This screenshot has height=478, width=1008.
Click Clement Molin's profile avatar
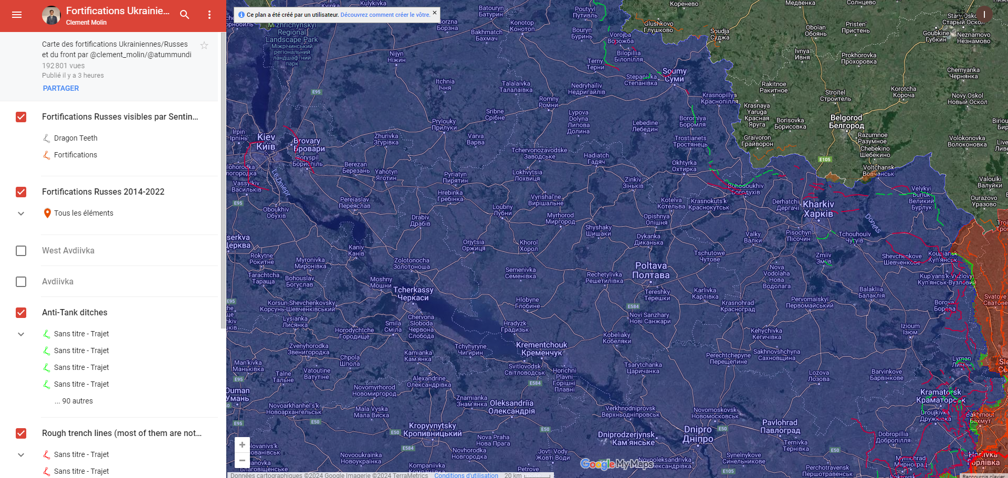pos(51,16)
